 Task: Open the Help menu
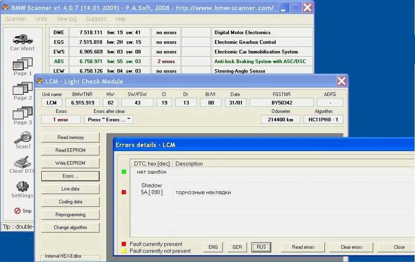(x=121, y=19)
